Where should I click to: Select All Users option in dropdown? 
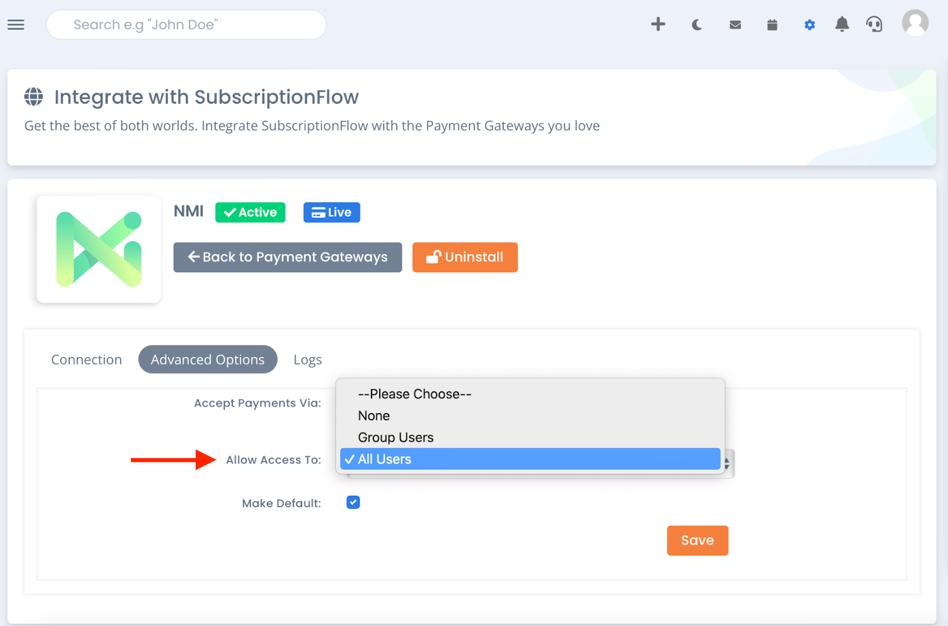(530, 459)
